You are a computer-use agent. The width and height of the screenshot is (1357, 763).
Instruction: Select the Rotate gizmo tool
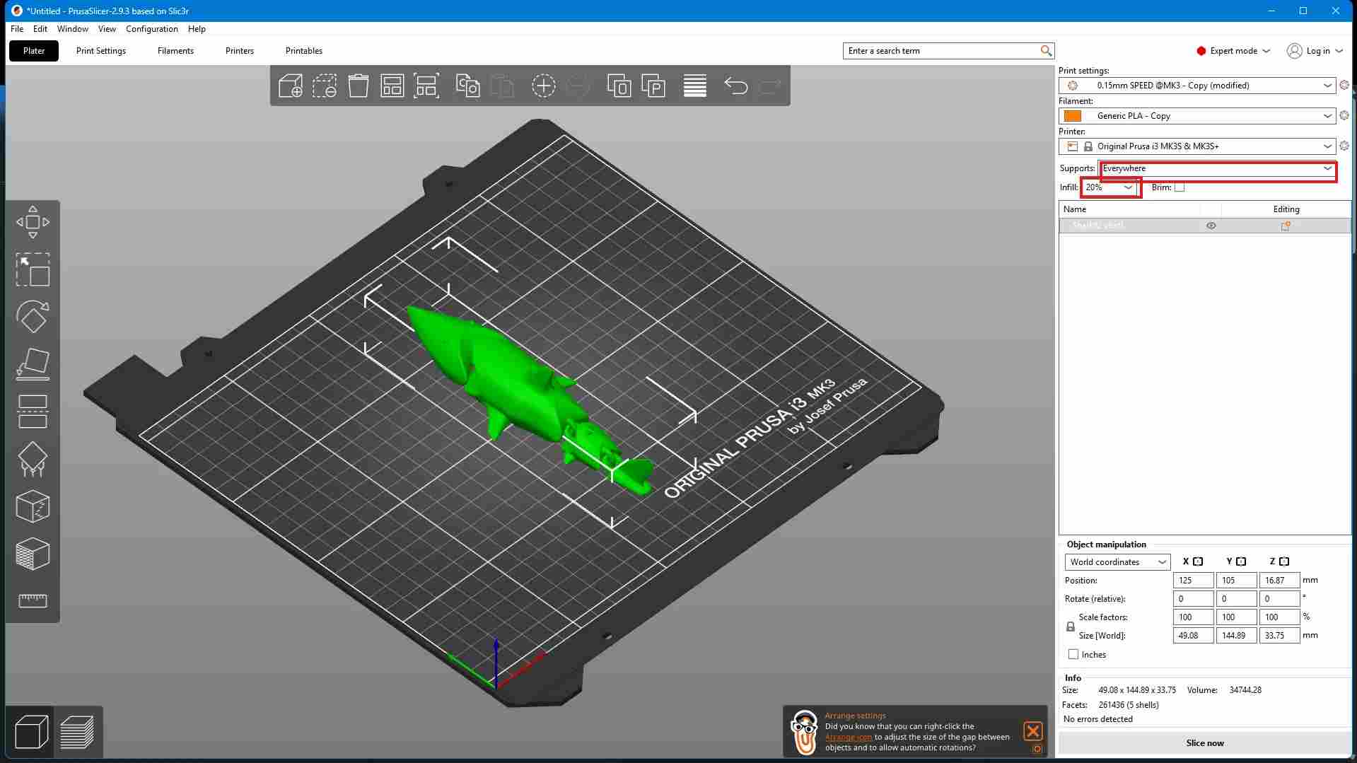click(x=33, y=317)
